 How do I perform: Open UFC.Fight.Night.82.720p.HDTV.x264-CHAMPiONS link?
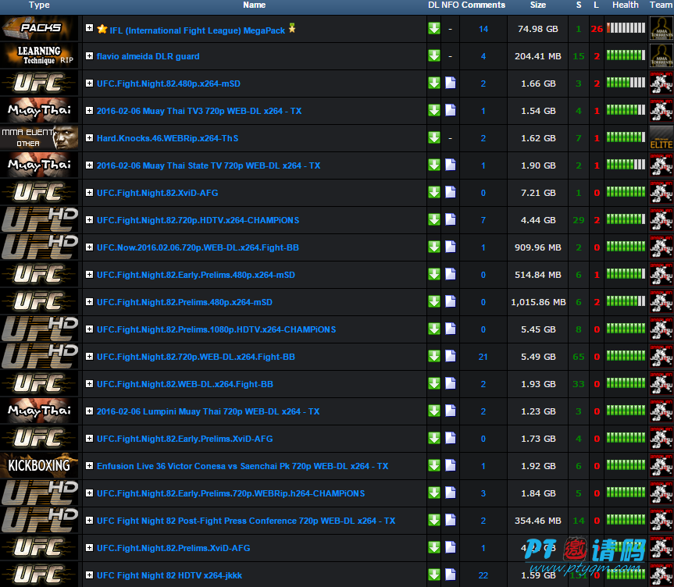pos(198,220)
